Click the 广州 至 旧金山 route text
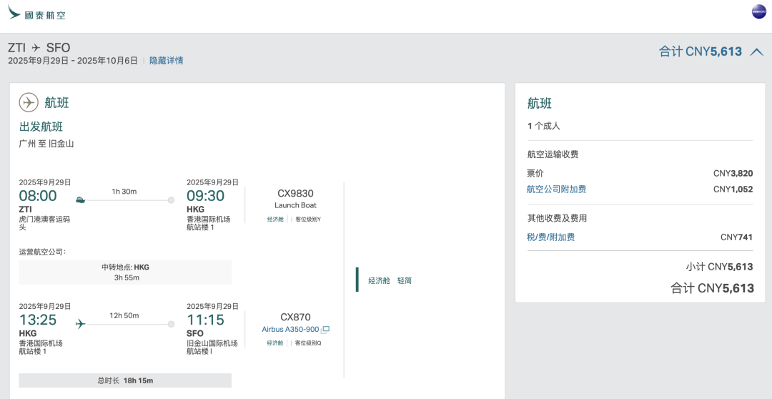 click(46, 144)
